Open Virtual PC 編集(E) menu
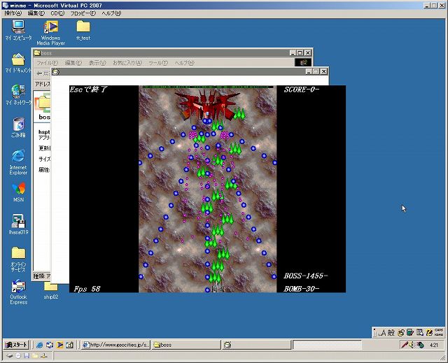Screen dimensions: 448x363 coord(36,13)
